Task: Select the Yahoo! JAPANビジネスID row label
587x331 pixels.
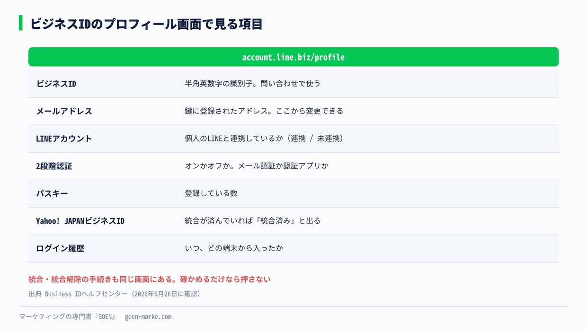Action: point(80,221)
